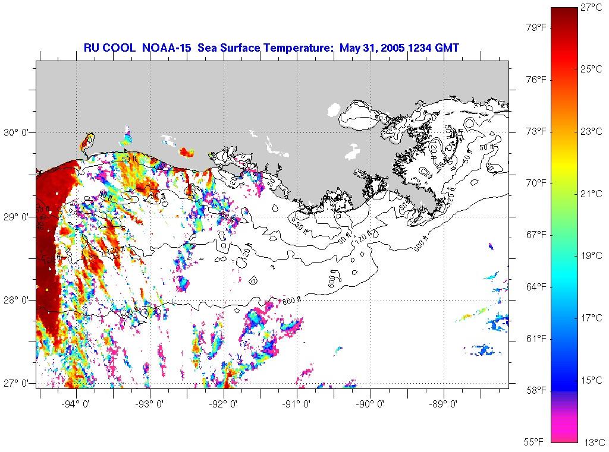Click the 27° 0' latitude label
The image size is (609, 452).
(16, 383)
